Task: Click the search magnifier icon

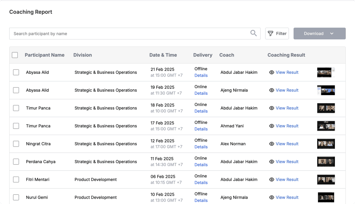Action: (253, 33)
